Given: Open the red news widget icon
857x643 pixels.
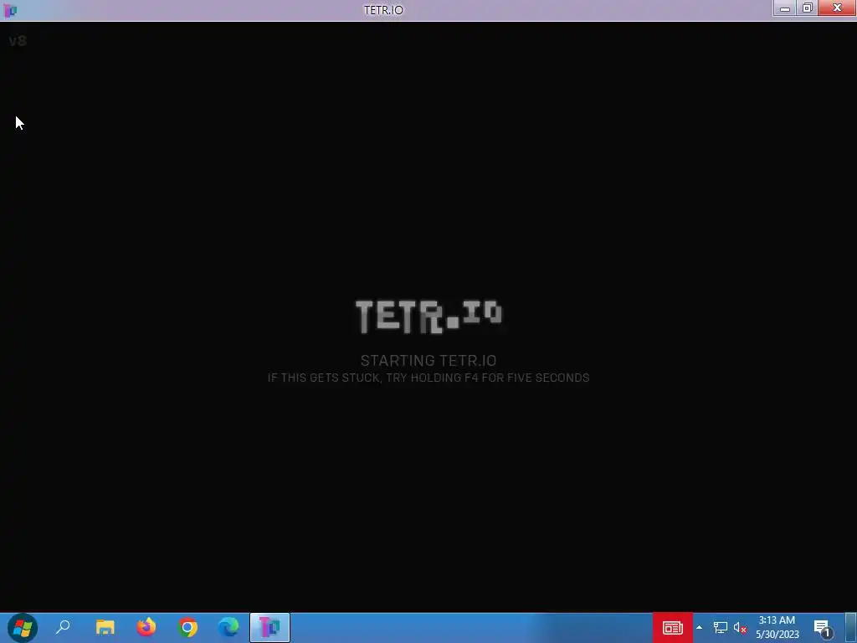Looking at the screenshot, I should pyautogui.click(x=673, y=628).
